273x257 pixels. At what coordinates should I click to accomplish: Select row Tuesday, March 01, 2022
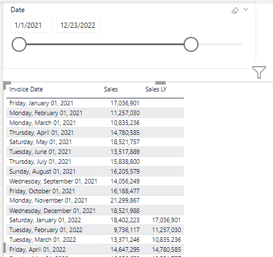[x=95, y=240]
